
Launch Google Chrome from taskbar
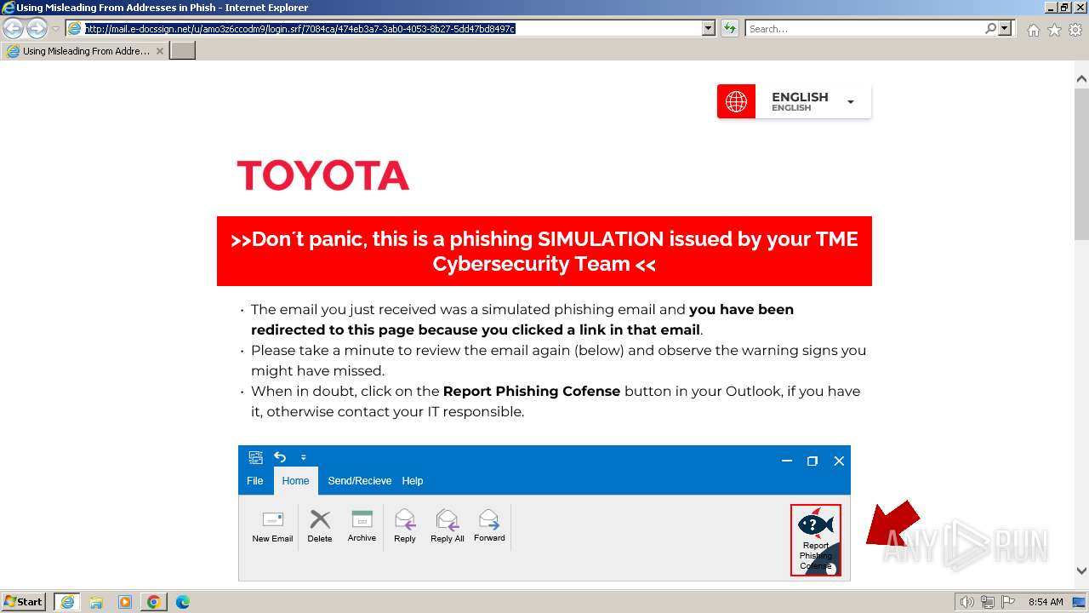154,602
